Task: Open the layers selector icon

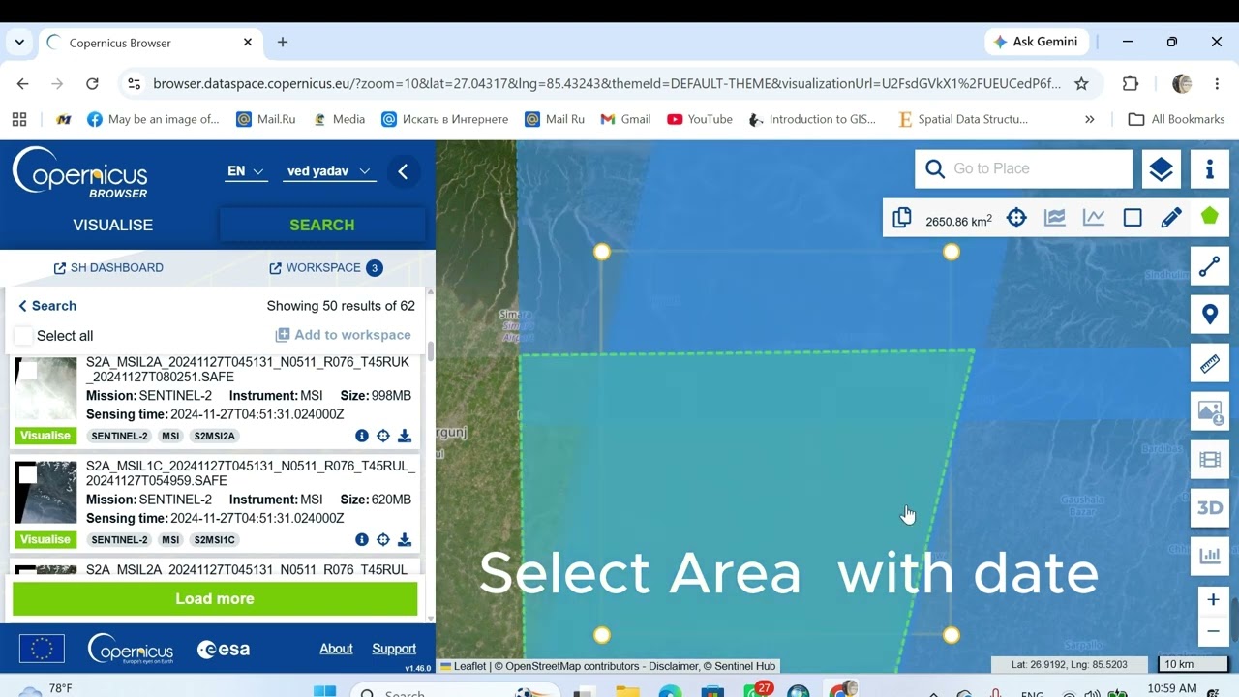Action: point(1161,169)
